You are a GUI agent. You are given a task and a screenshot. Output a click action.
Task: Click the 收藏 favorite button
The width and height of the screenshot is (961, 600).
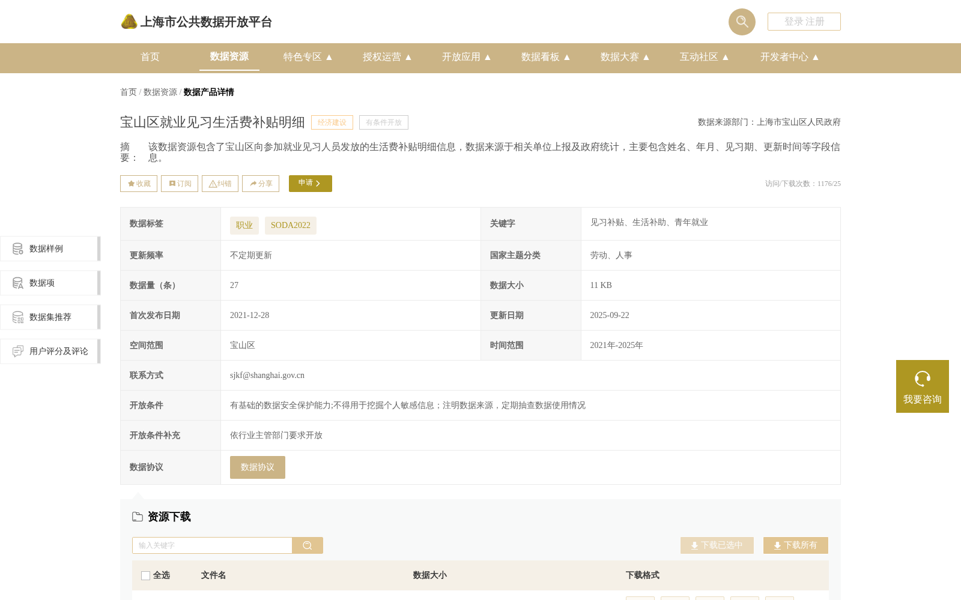coord(139,184)
